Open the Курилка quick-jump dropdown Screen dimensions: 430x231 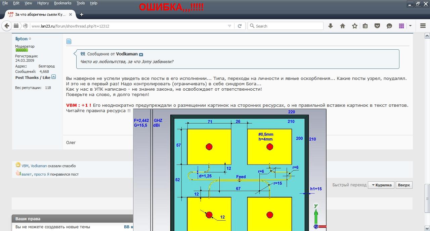[x=381, y=185]
